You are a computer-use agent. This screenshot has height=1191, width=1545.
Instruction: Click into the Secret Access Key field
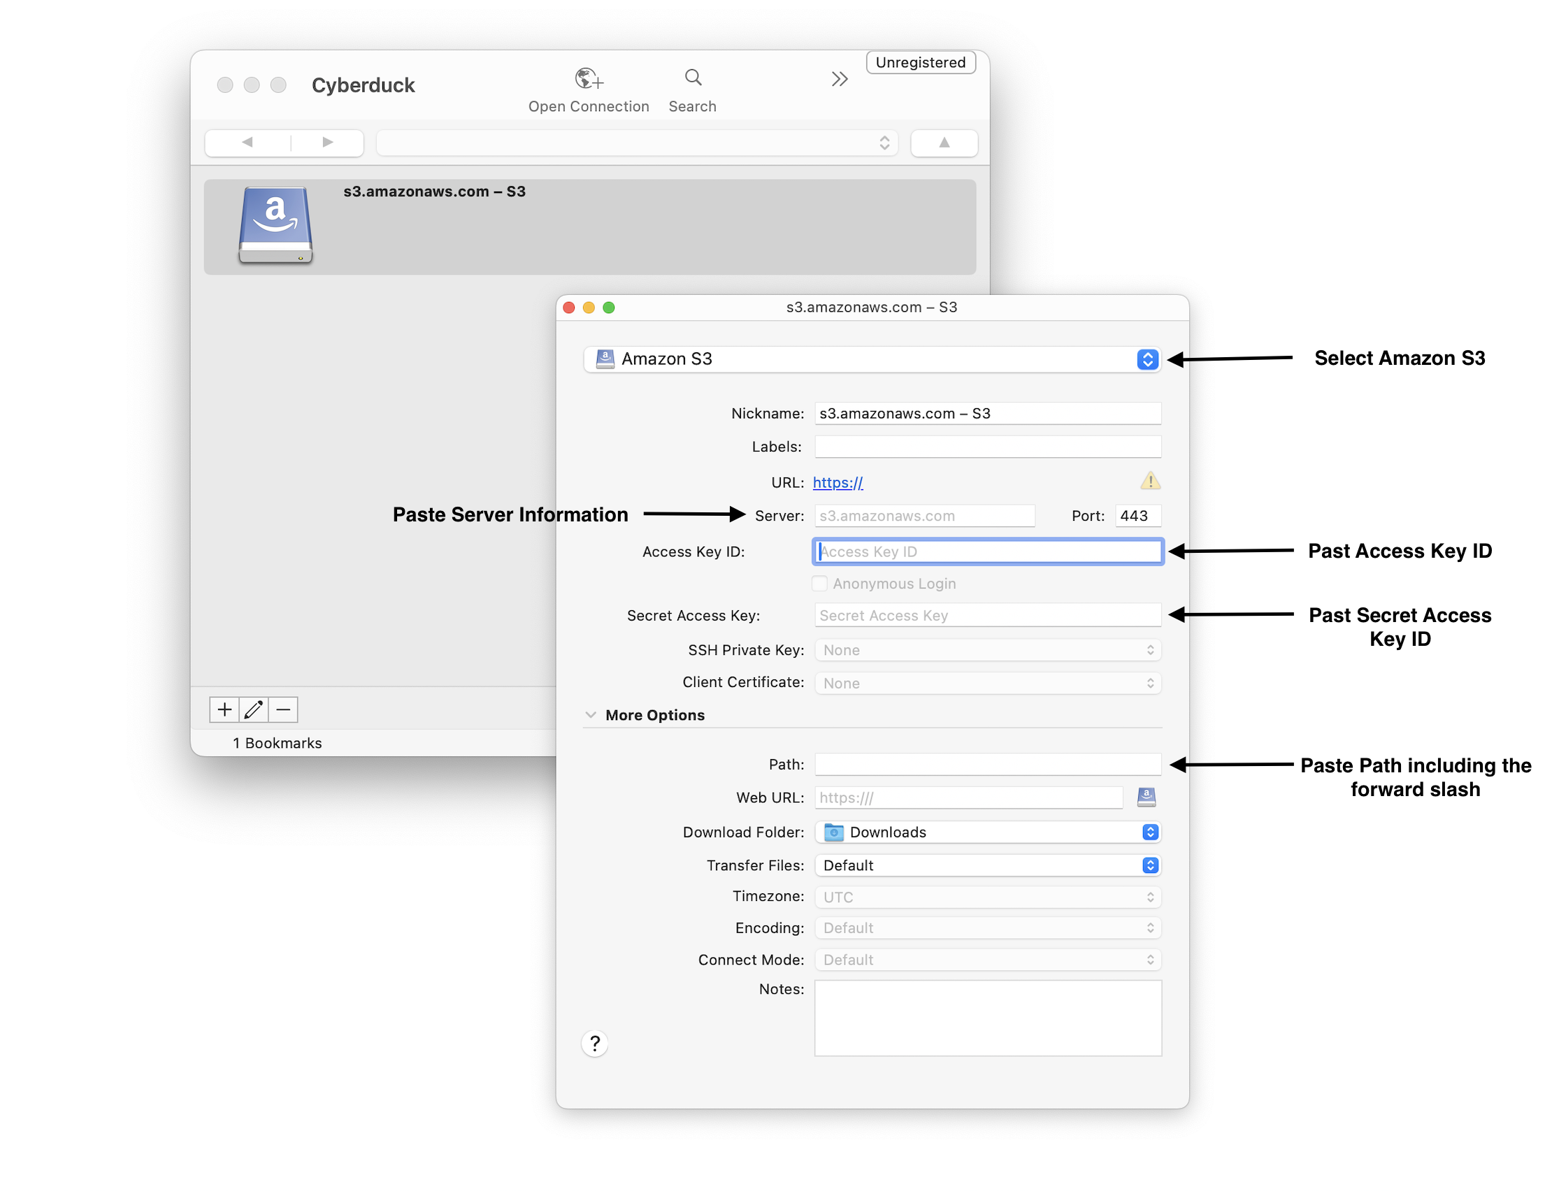point(988,615)
